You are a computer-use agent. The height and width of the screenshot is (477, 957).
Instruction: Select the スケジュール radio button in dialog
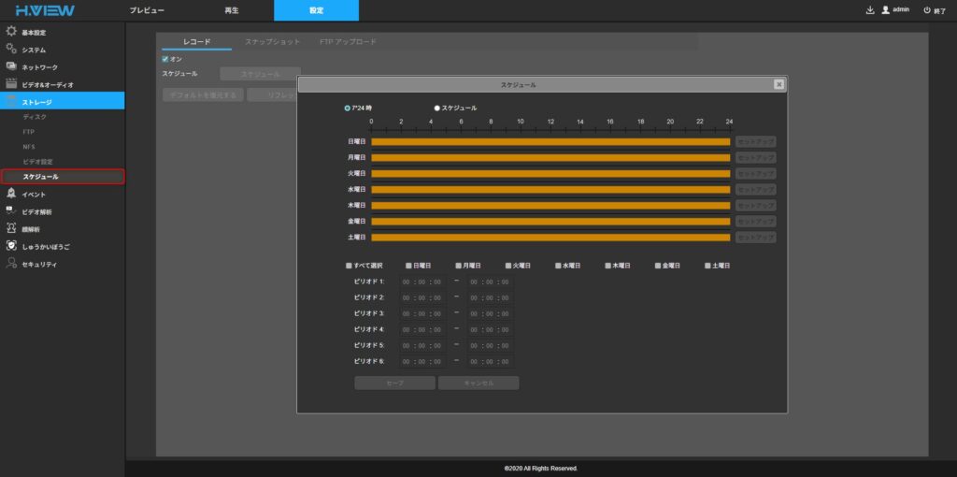pyautogui.click(x=436, y=108)
